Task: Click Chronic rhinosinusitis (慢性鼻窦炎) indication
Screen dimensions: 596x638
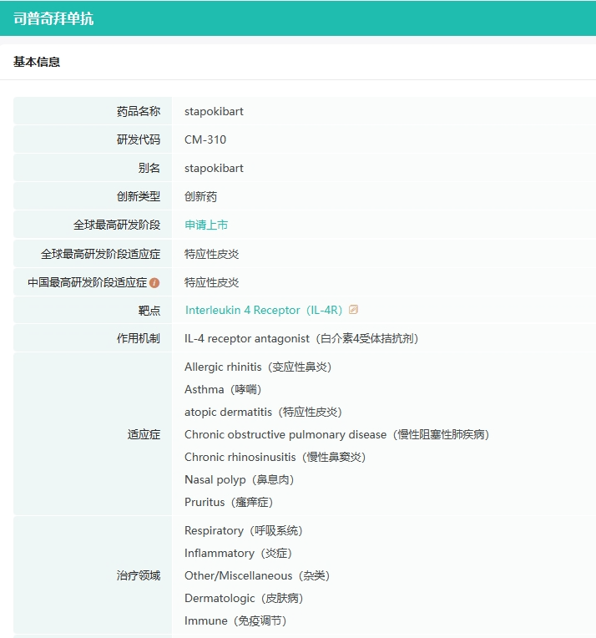Action: [275, 458]
